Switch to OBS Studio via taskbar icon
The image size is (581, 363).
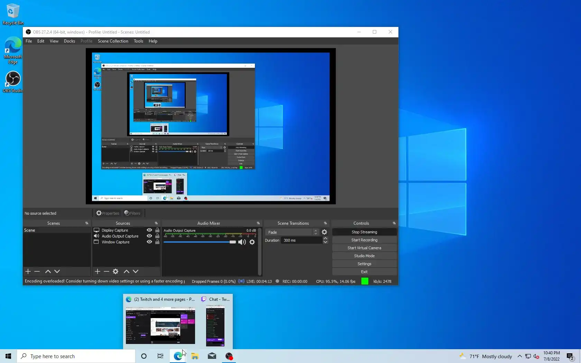click(229, 356)
